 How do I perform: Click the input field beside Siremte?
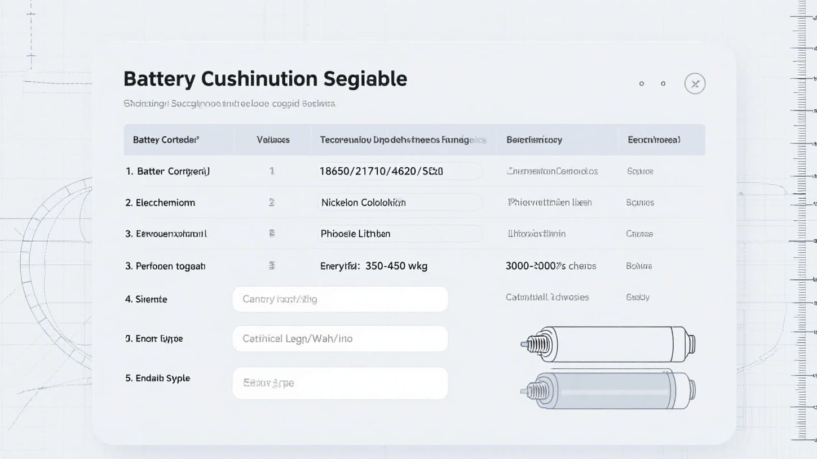click(340, 299)
